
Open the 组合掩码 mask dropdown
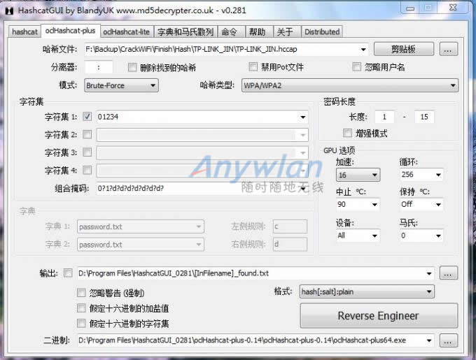point(303,189)
